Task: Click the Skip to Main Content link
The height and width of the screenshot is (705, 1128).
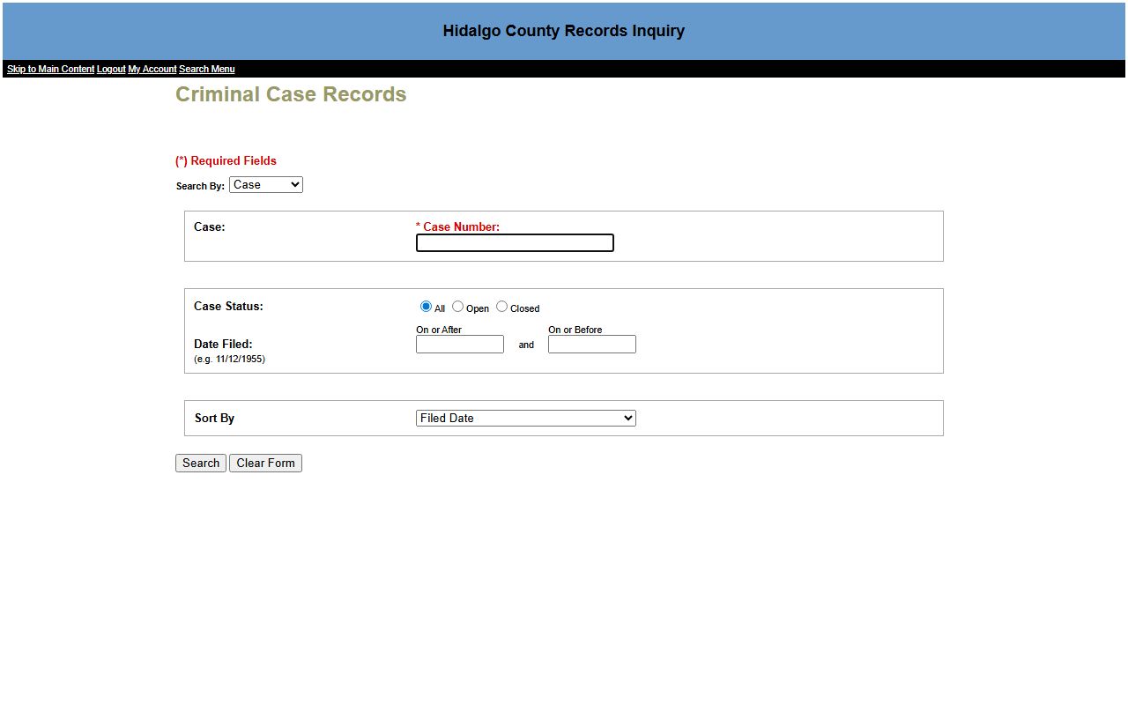Action: coord(50,69)
